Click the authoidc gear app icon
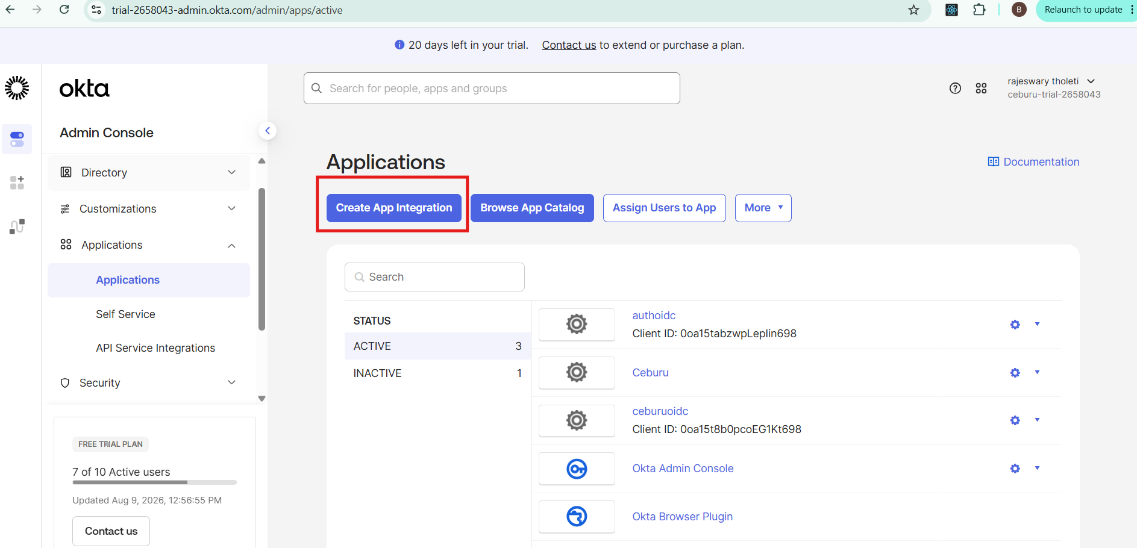This screenshot has height=548, width=1137. tap(577, 325)
